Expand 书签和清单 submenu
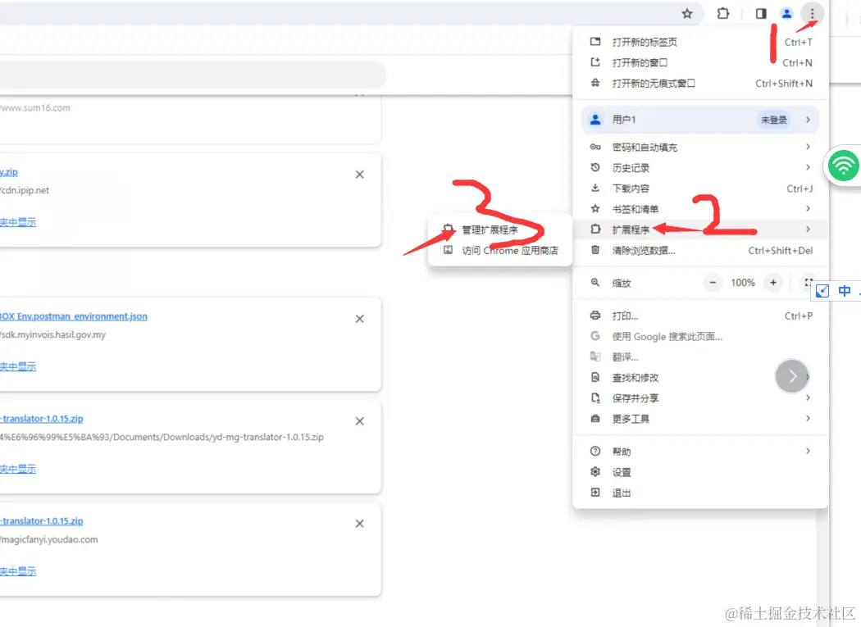The height and width of the screenshot is (627, 861). [x=700, y=209]
